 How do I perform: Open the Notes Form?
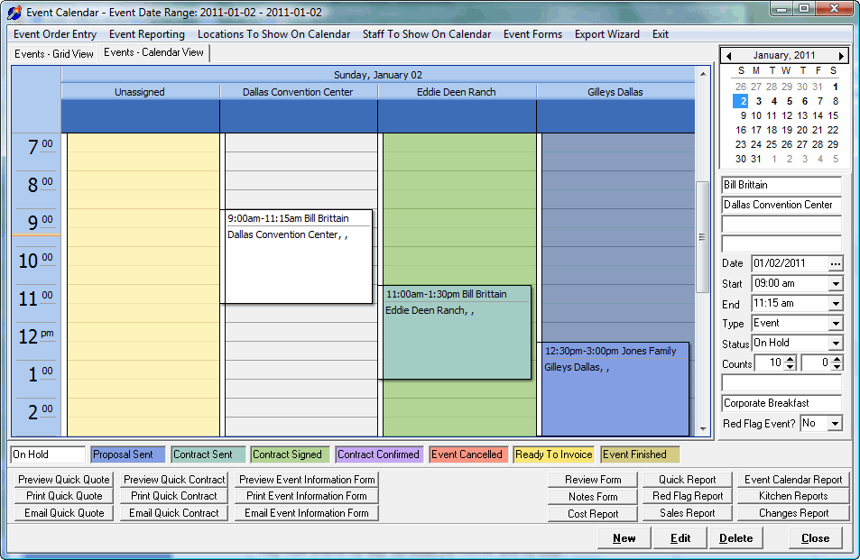pos(593,497)
